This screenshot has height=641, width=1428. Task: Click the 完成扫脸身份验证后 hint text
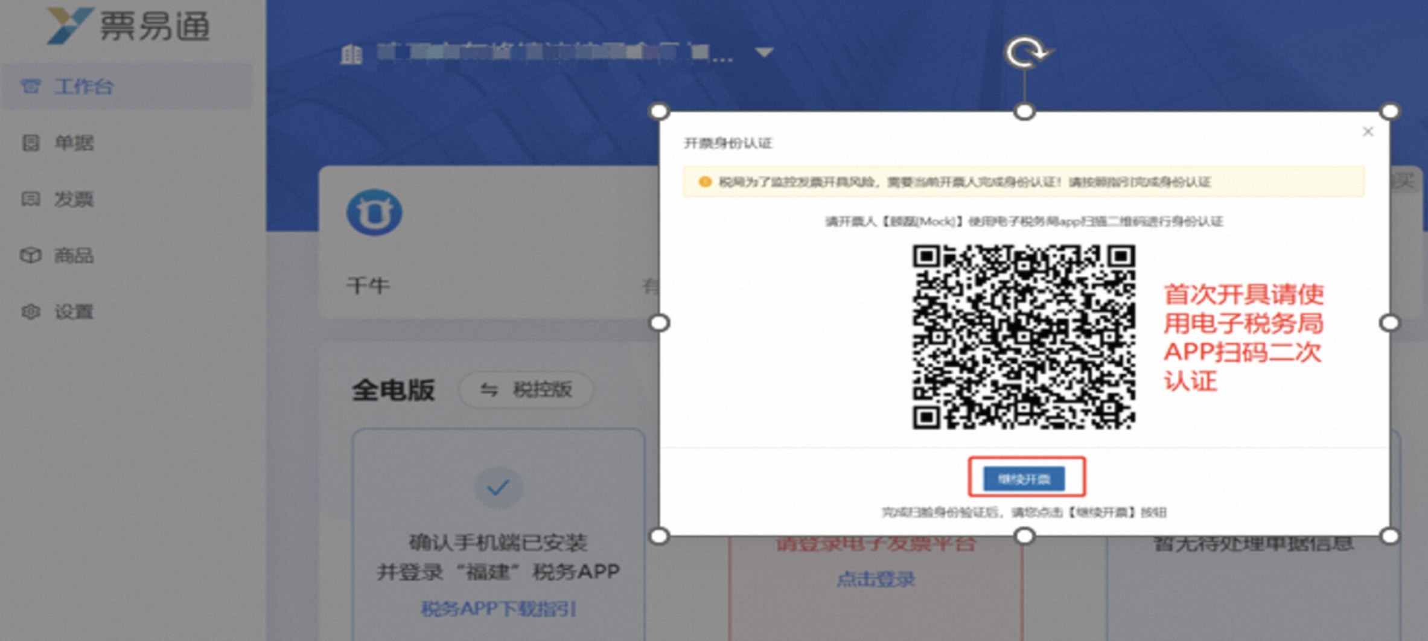click(1024, 512)
